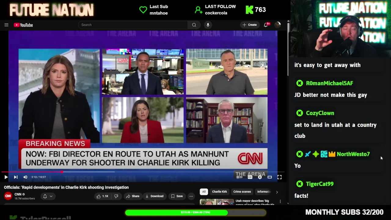Start voice search with the microphone icon
The height and width of the screenshot is (220, 391).
click(208, 25)
